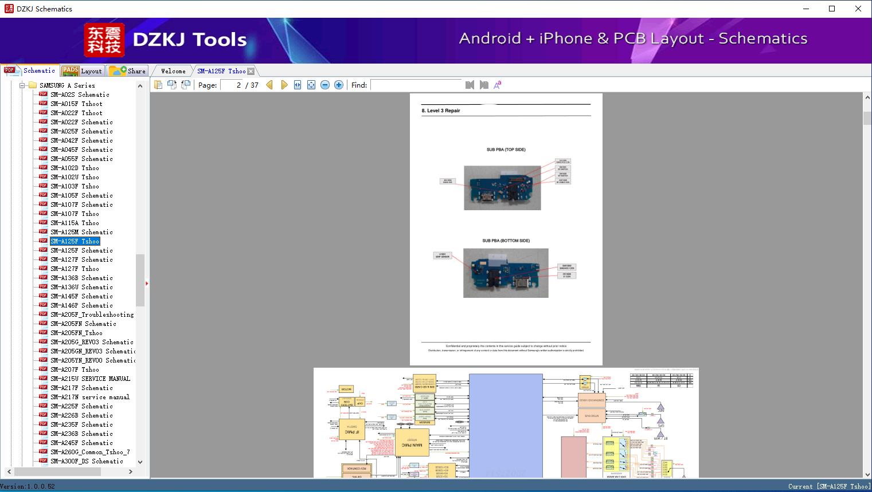The height and width of the screenshot is (492, 872).
Task: Click the DZKJ Tools red logo
Action: (x=104, y=40)
